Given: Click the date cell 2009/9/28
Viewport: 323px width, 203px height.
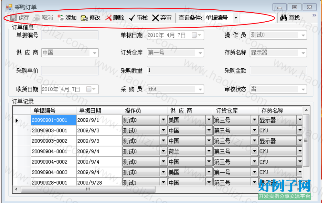Looking at the screenshot, I should pos(99,182).
